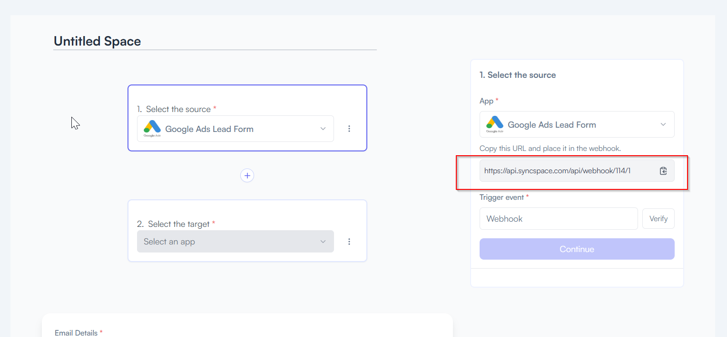727x337 pixels.
Task: Click the Trigger event label
Action: coord(504,197)
